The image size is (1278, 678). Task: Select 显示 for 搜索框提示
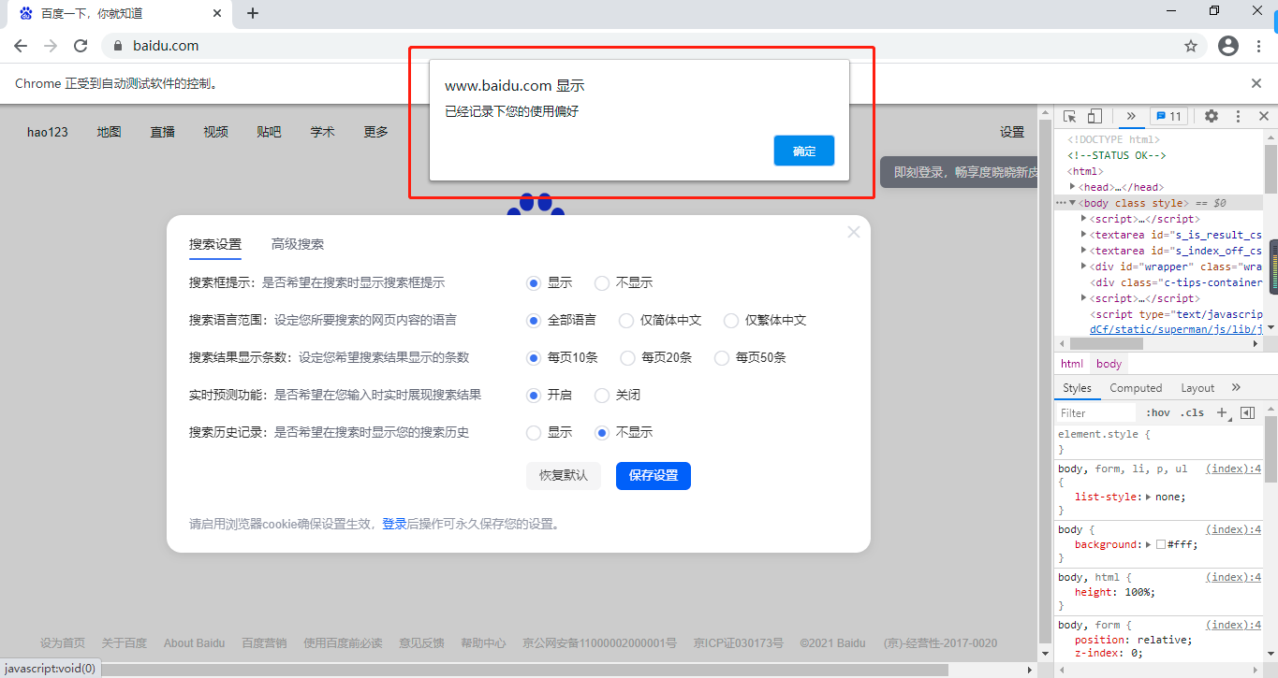[x=534, y=282]
